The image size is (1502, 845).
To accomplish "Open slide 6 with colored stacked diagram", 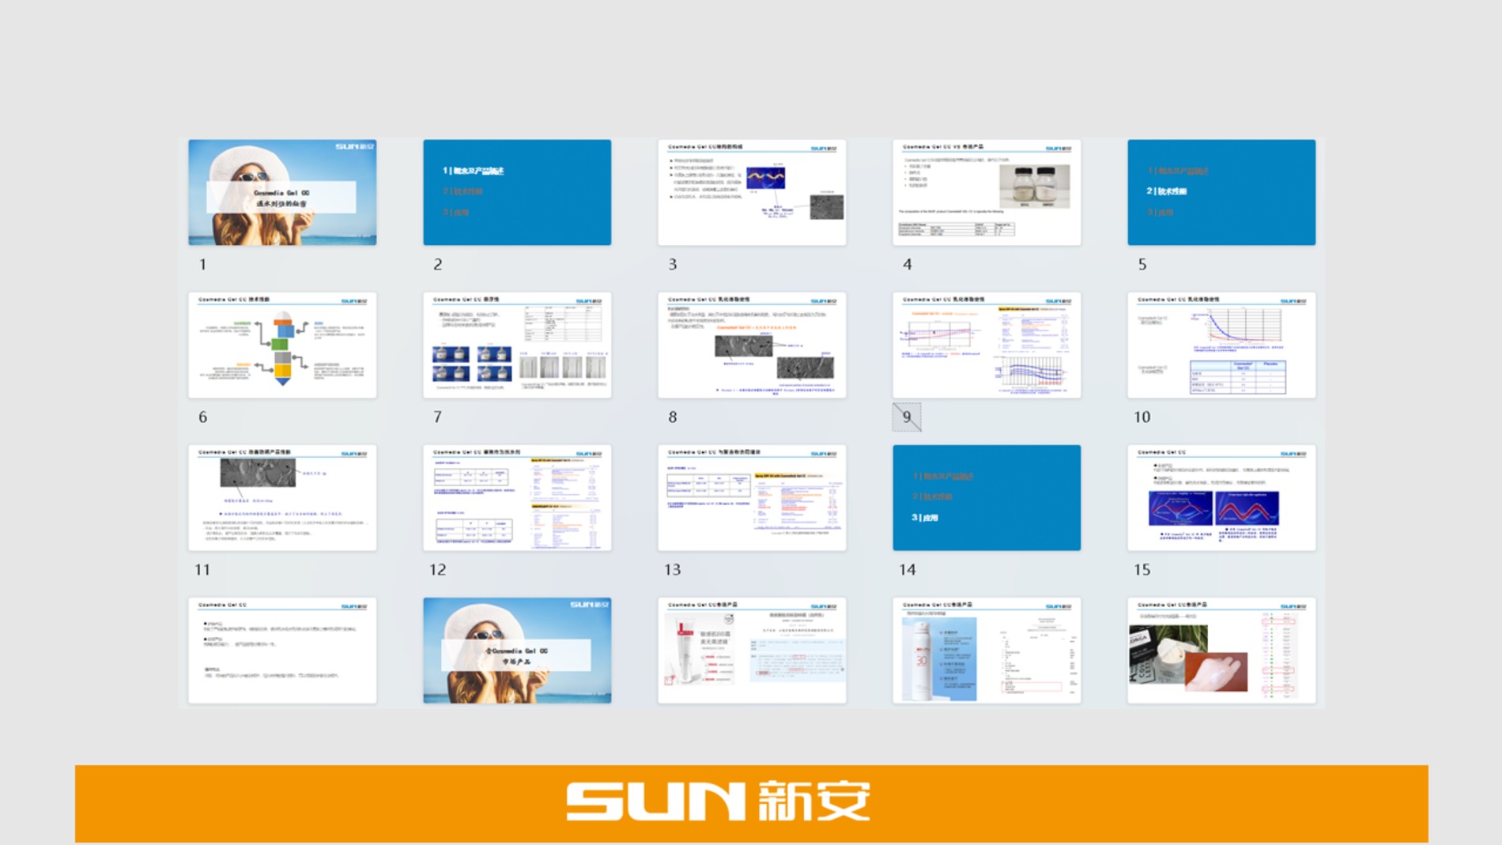I will [x=282, y=345].
